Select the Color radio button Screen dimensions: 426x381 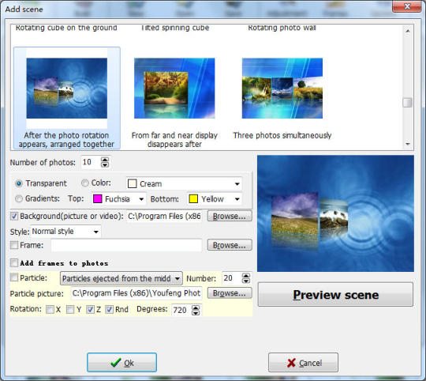pos(84,183)
